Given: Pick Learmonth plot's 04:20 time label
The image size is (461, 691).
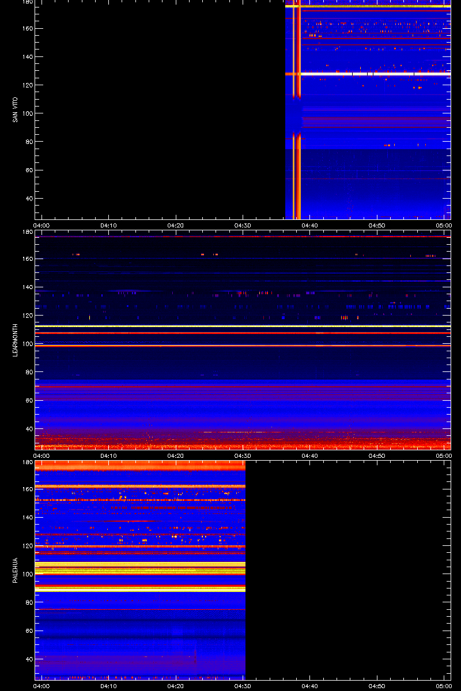Looking at the screenshot, I should pos(176,455).
